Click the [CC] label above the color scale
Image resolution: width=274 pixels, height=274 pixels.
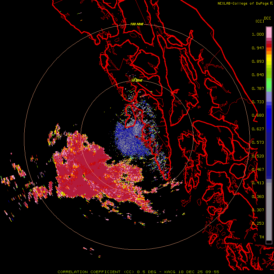[260, 21]
